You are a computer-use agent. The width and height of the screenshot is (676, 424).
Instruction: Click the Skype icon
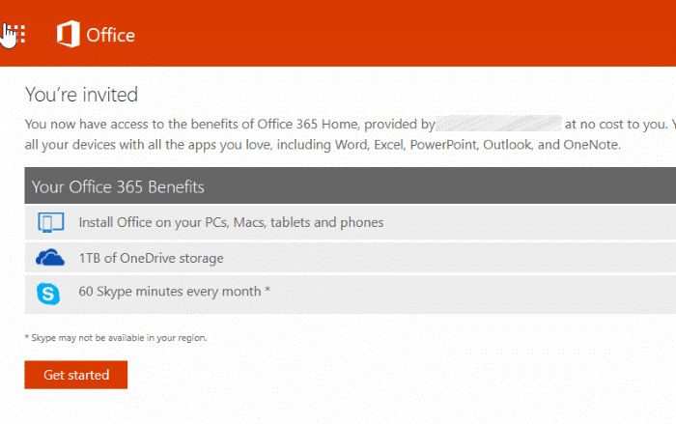(x=48, y=294)
